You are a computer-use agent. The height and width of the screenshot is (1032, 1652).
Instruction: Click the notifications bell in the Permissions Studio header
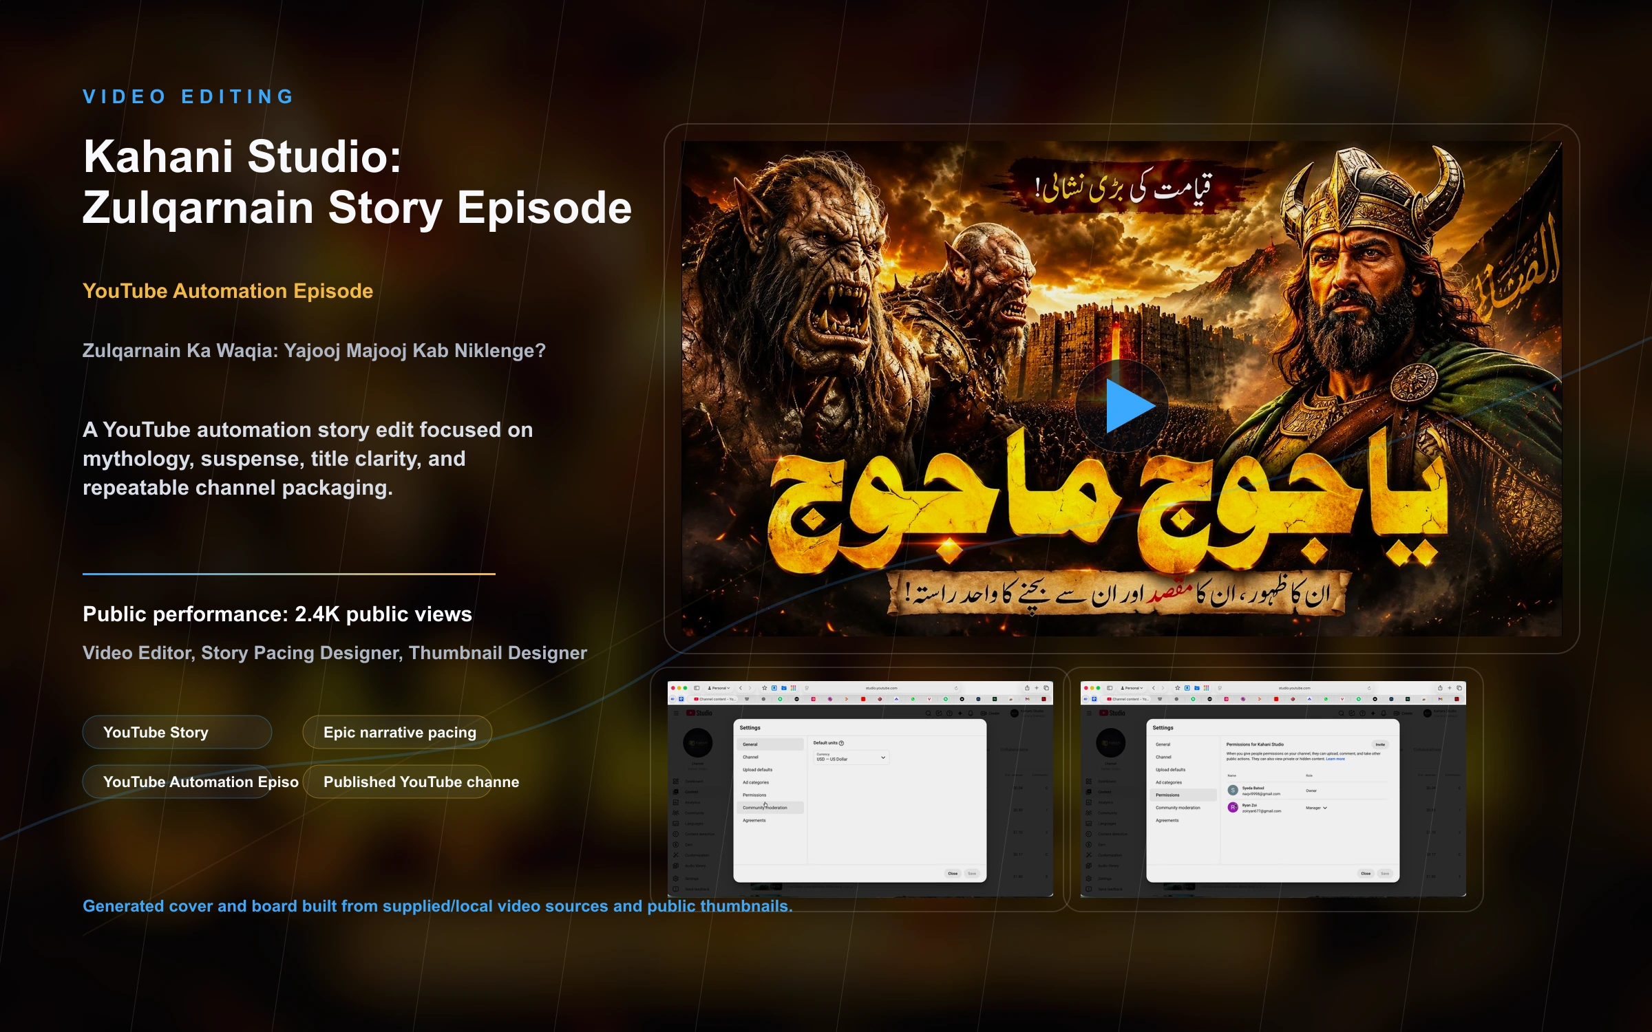coord(1384,713)
